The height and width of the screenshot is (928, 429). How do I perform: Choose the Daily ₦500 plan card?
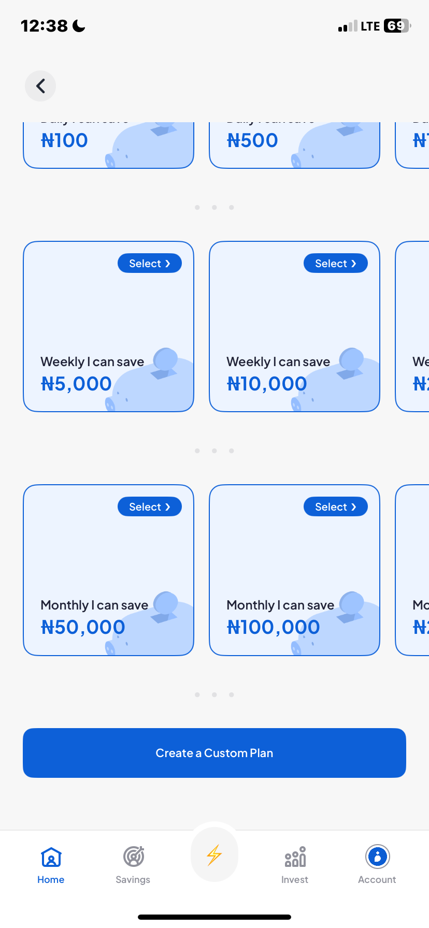pyautogui.click(x=294, y=145)
